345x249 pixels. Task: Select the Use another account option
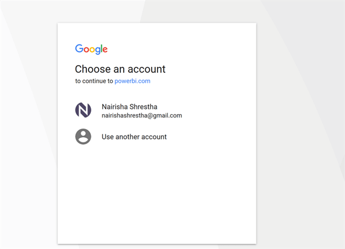click(x=134, y=137)
